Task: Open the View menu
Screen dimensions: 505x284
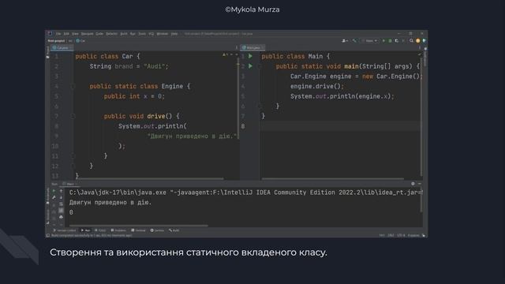Action: coord(75,33)
